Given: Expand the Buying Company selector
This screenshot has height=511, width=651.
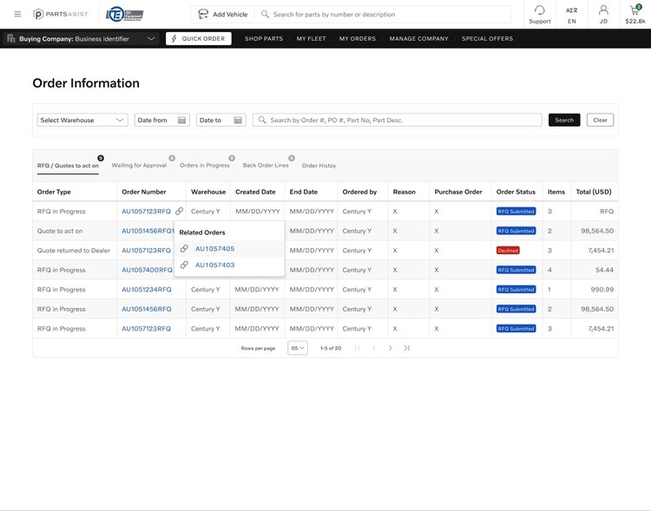Looking at the screenshot, I should click(81, 38).
